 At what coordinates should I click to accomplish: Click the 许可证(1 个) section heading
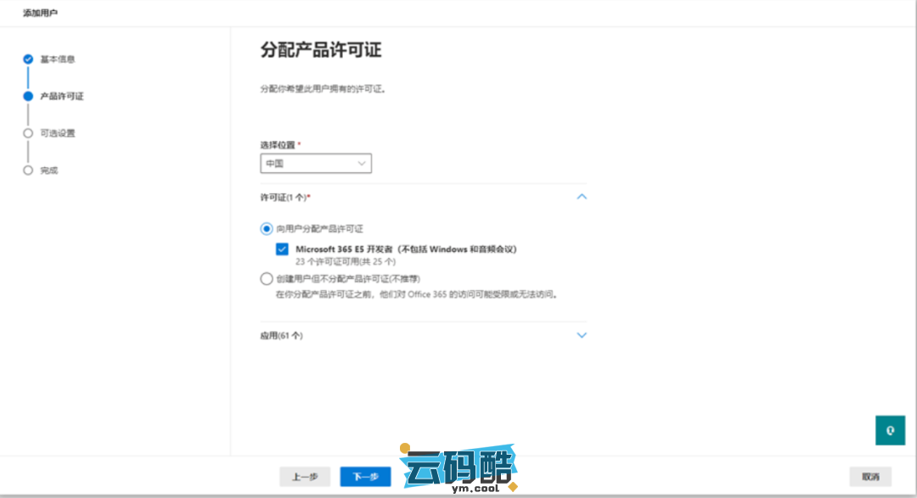[x=285, y=197]
